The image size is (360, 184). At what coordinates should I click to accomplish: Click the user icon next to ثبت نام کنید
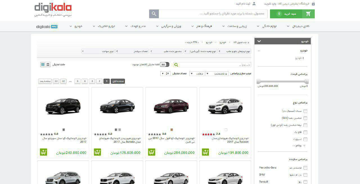pos(254,4)
